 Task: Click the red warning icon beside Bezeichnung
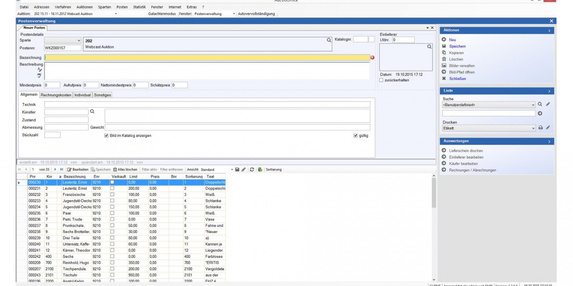372,57
